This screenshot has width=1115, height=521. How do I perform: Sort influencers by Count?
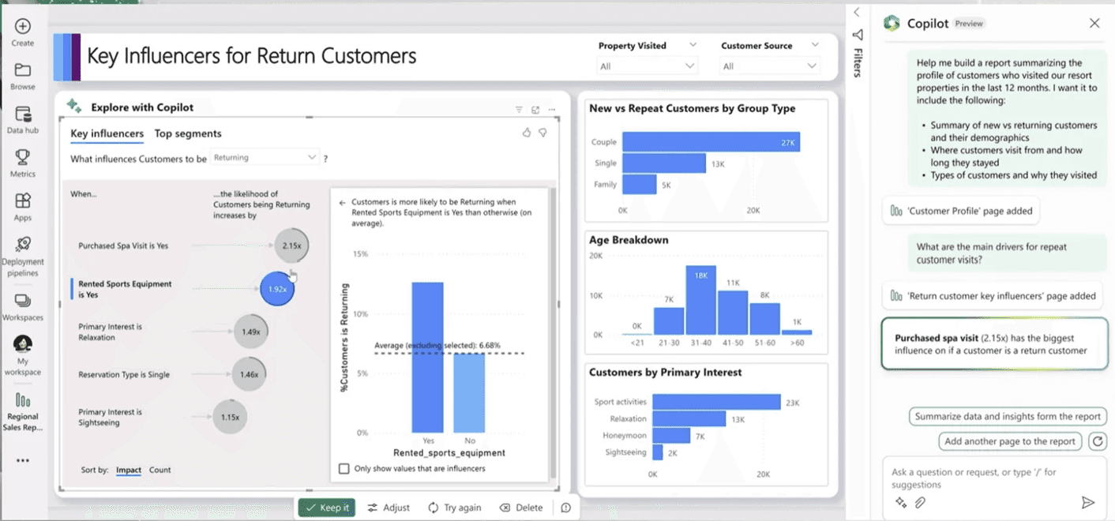pos(160,470)
